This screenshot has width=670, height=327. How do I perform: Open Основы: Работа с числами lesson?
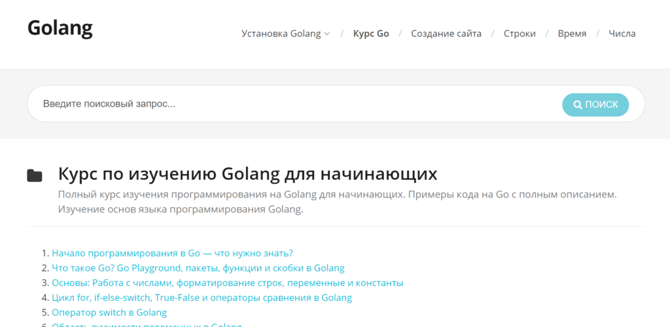tap(227, 283)
